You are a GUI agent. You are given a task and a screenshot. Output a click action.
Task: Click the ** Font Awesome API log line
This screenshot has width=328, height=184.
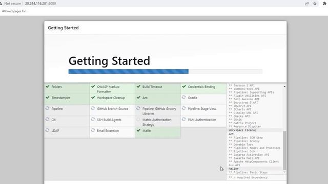(x=244, y=99)
